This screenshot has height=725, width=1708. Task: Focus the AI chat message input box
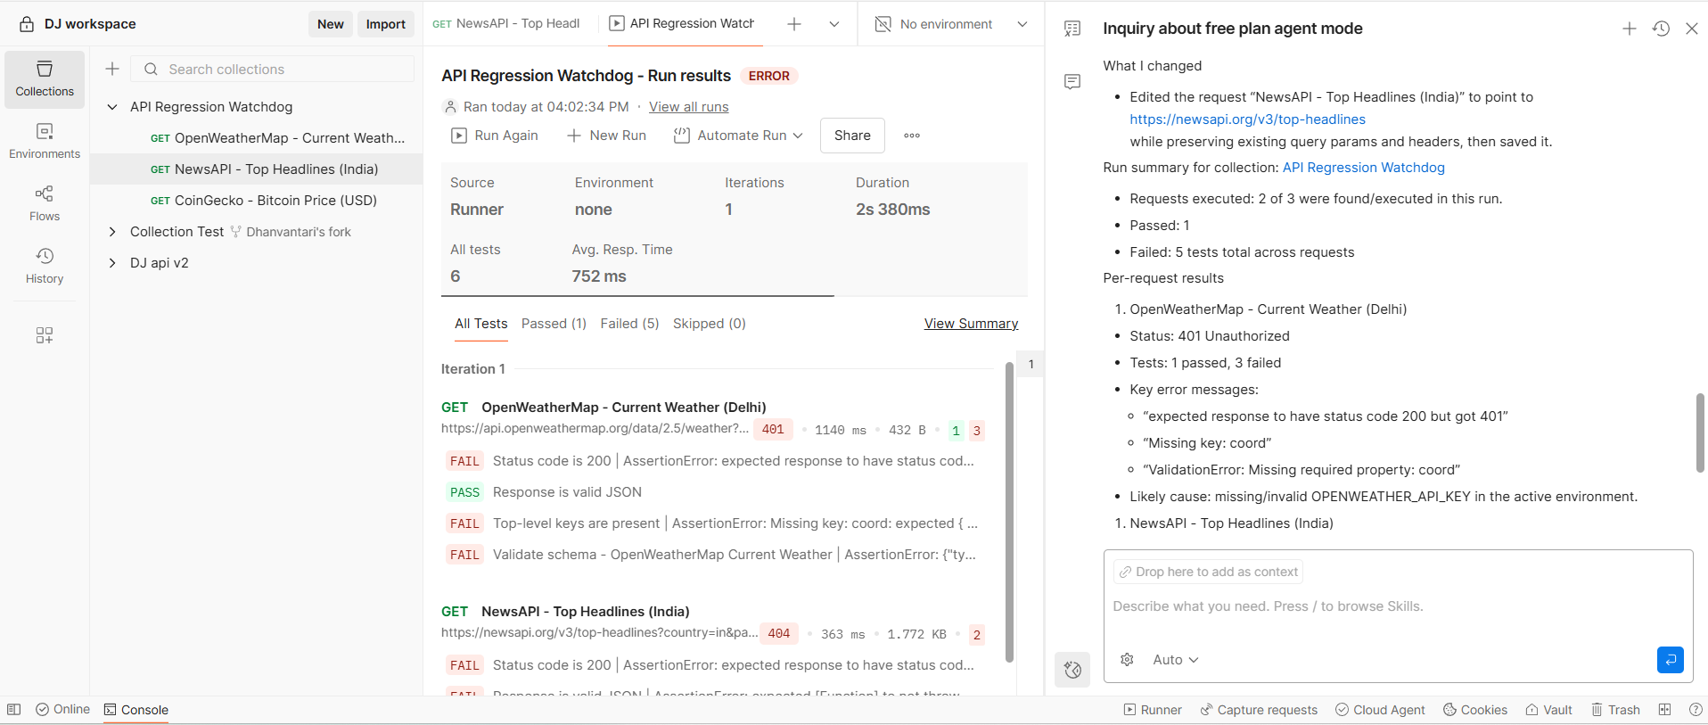pyautogui.click(x=1398, y=606)
